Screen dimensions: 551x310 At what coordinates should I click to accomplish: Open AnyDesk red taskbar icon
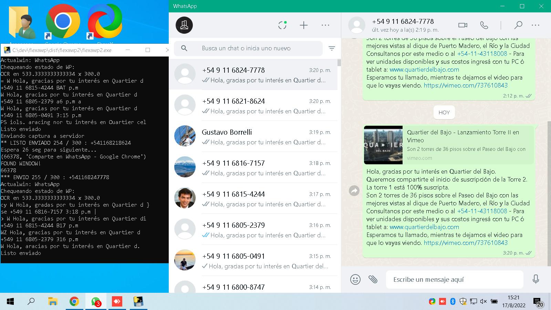coord(117,302)
